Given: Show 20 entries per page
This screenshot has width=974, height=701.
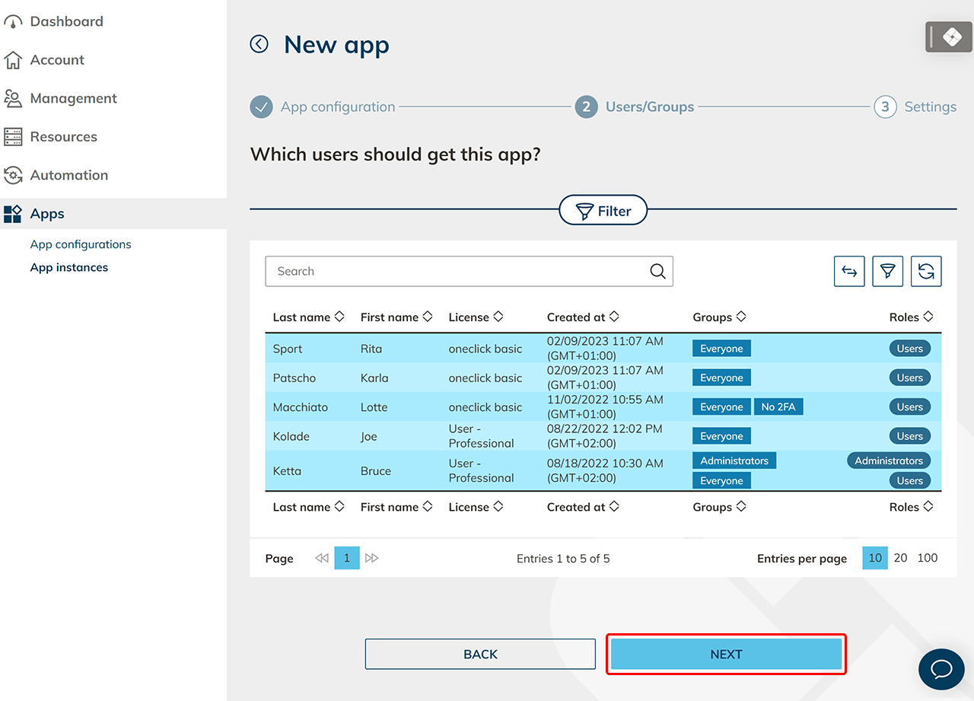Looking at the screenshot, I should (x=900, y=558).
